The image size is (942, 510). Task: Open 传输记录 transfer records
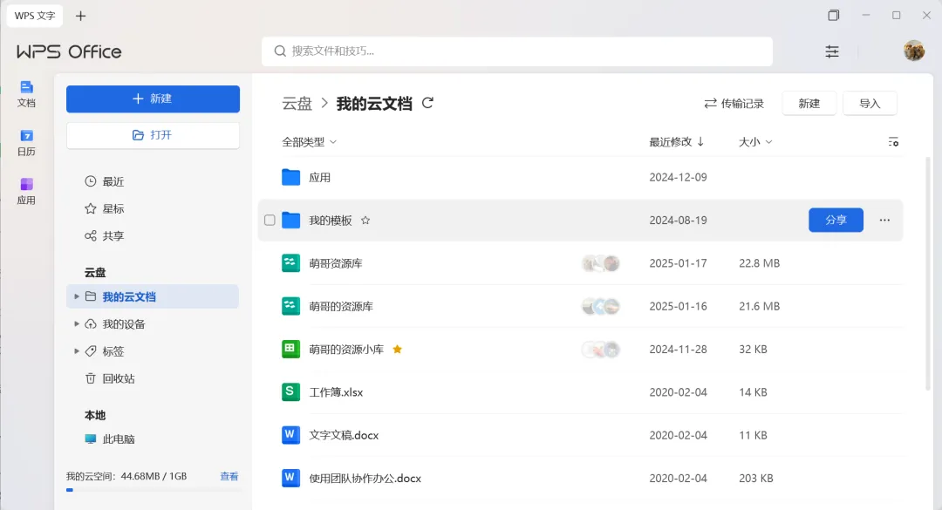pyautogui.click(x=734, y=104)
